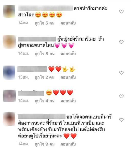Screen dimensions: 131x149
Task: Open the ถูกใจ 8 คน likes list
Action: [45, 54]
